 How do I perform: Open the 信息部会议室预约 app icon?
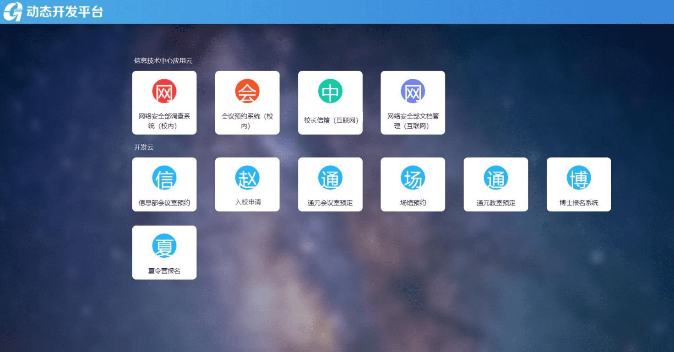click(164, 177)
